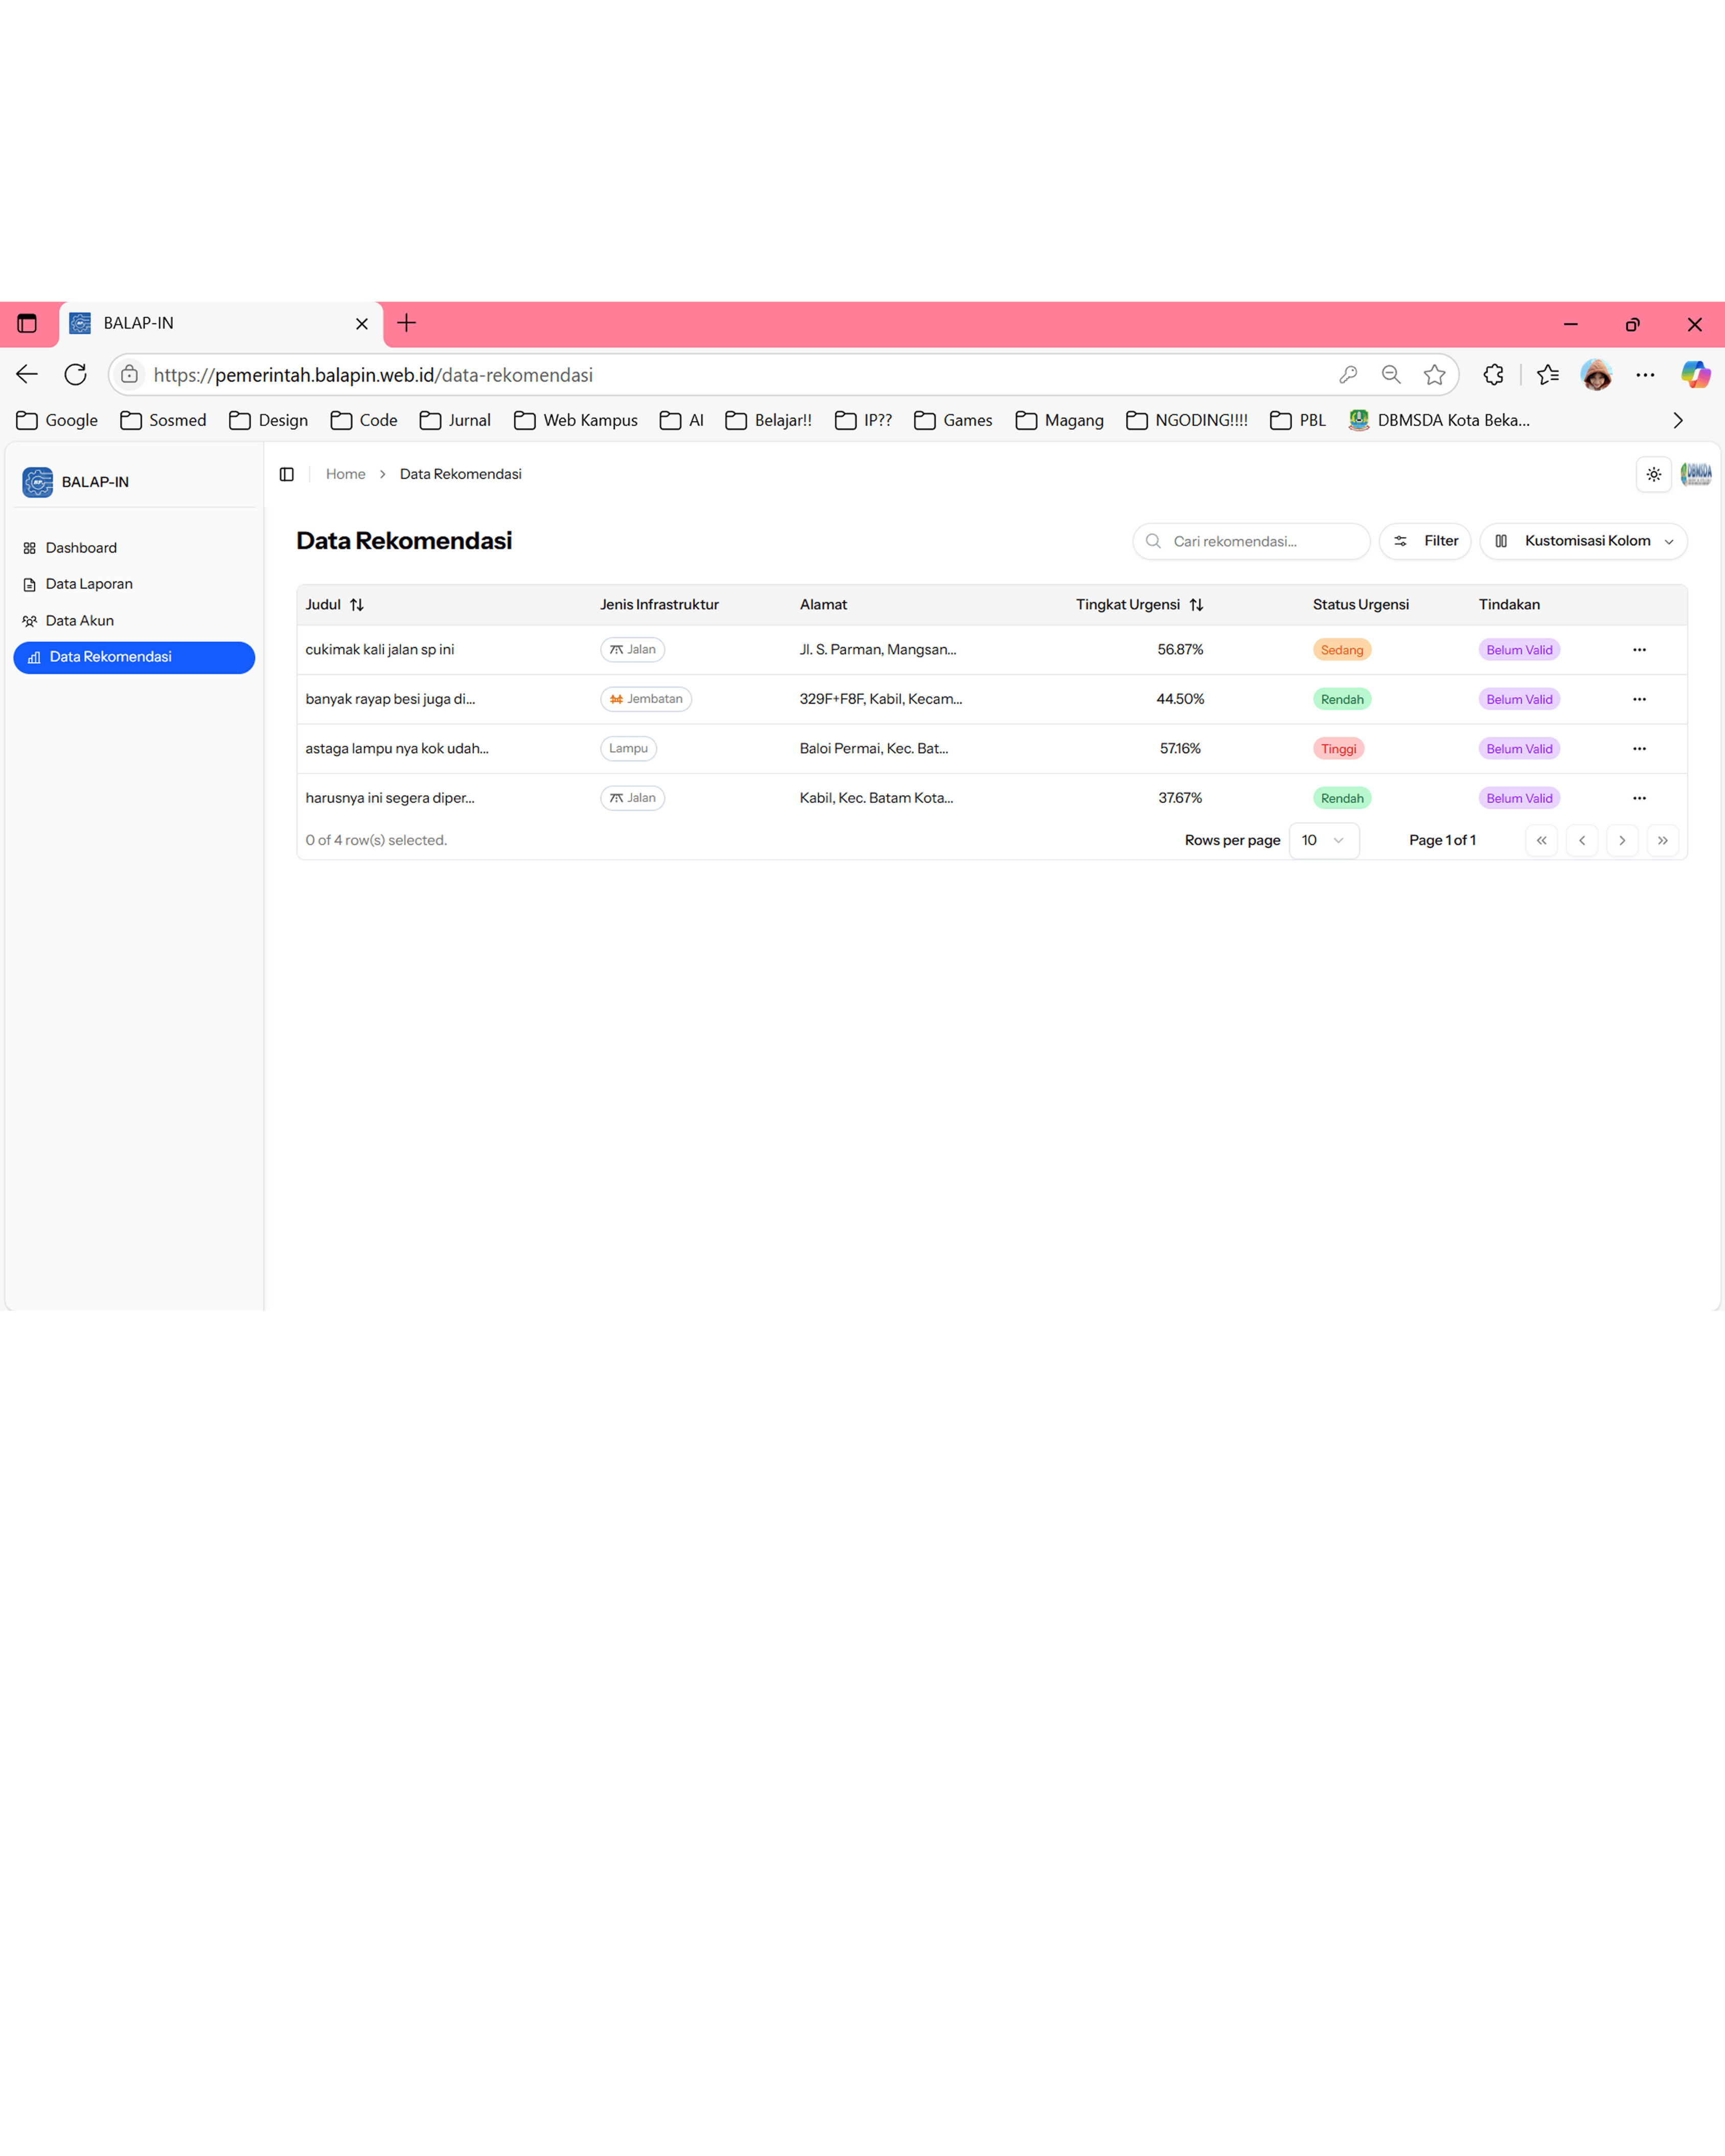This screenshot has width=1725, height=2156.
Task: Open DBMSDA Kota Beka... bookmark
Action: [x=1439, y=421]
